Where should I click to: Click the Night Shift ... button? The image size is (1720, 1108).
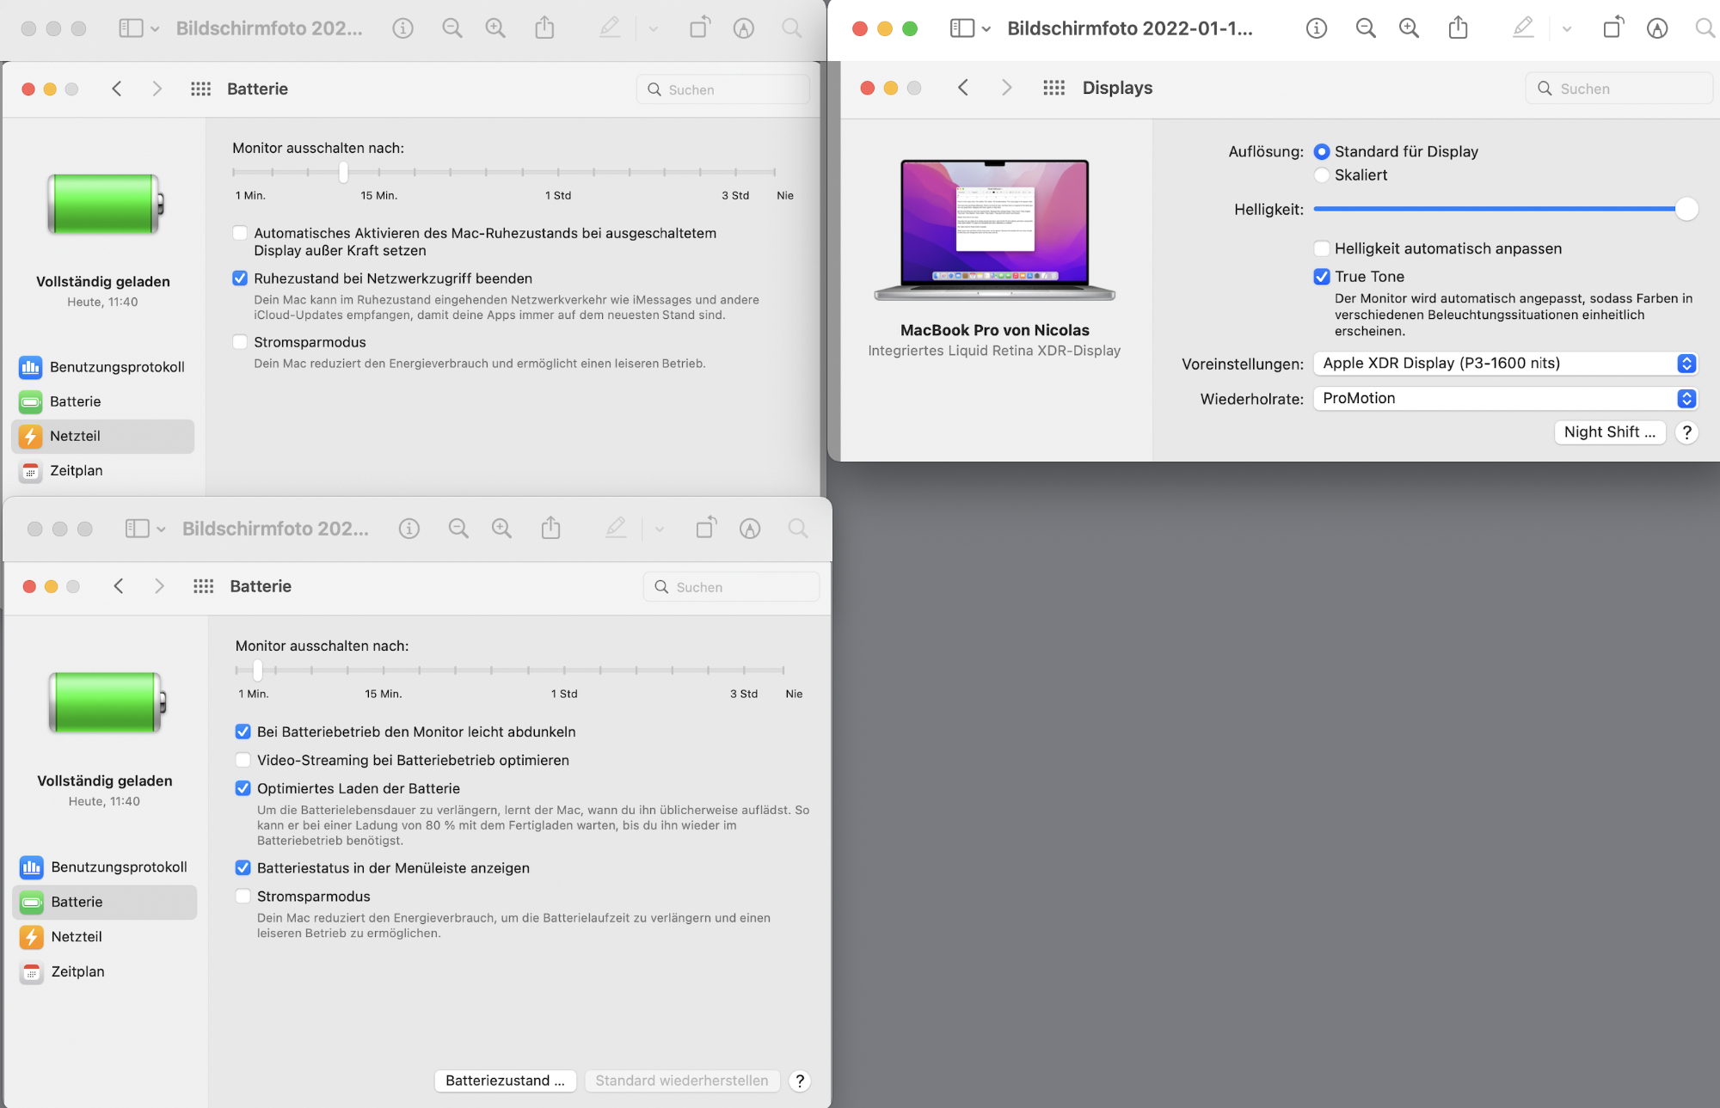(1609, 432)
